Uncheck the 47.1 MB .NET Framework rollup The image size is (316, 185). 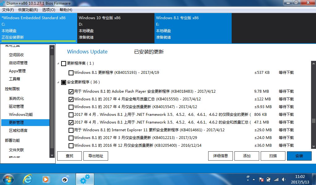point(71,122)
